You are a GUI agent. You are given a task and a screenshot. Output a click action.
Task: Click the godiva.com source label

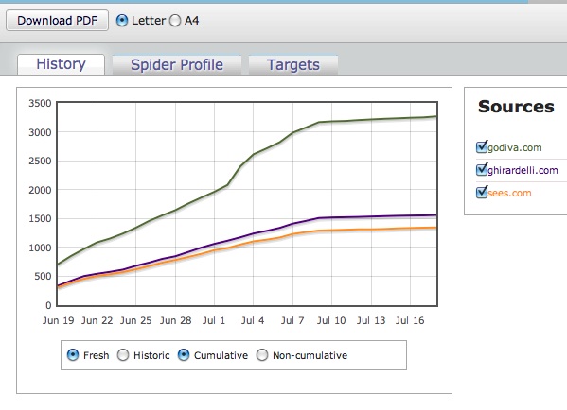(515, 147)
